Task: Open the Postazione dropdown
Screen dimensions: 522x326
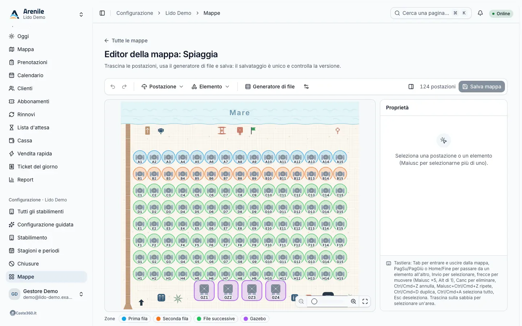Action: (x=162, y=87)
